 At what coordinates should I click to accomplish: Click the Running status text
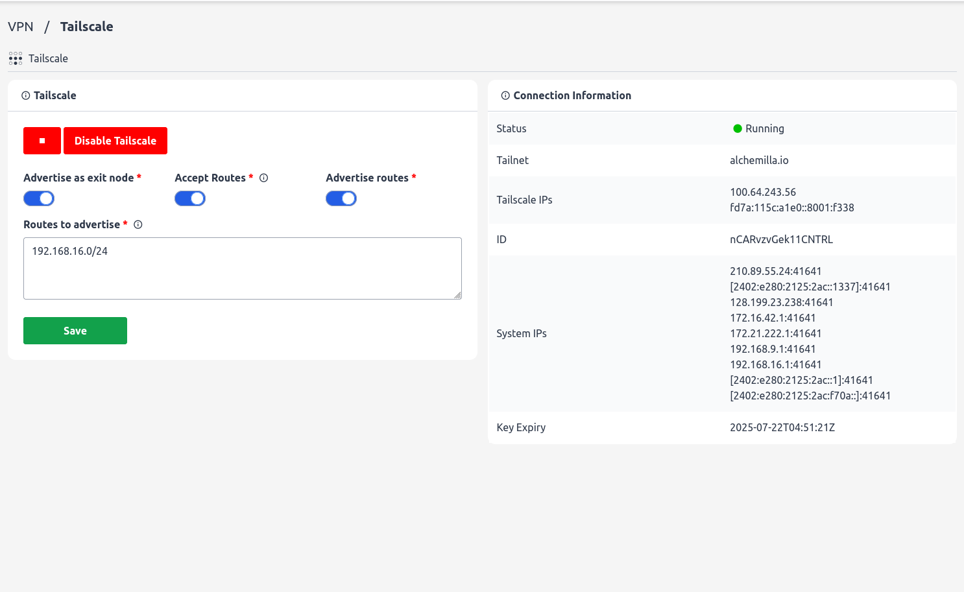point(765,128)
